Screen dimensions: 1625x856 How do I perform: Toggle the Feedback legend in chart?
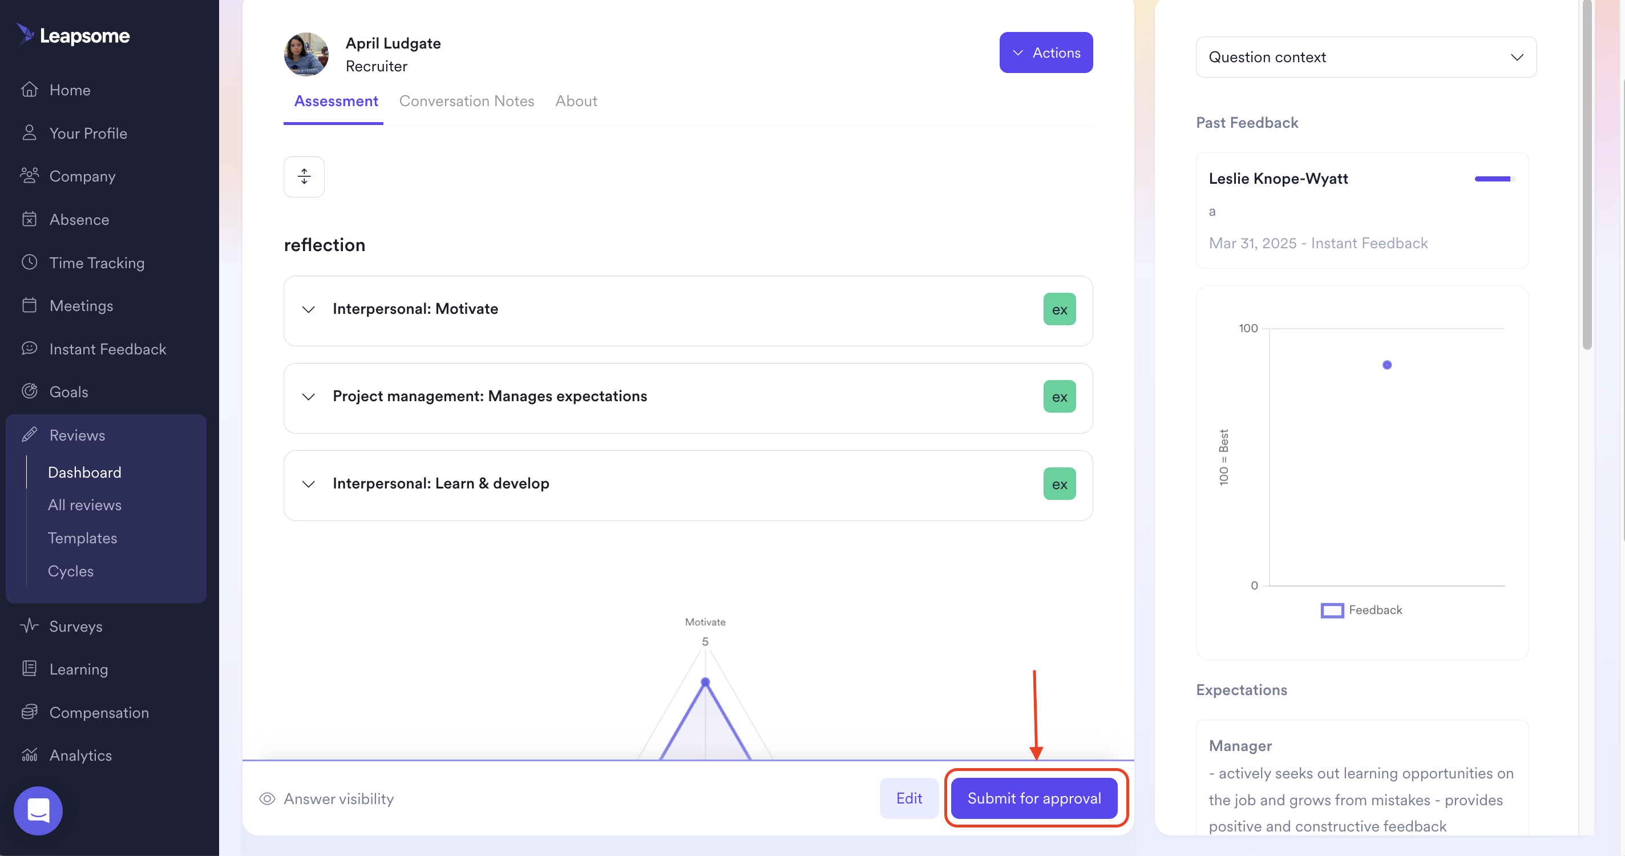coord(1361,610)
